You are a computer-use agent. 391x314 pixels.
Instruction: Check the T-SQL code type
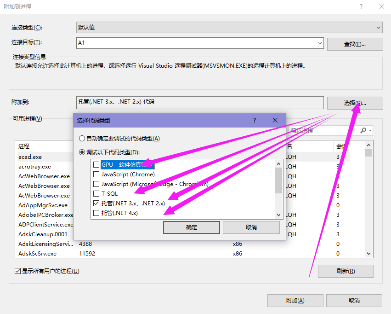pos(96,193)
